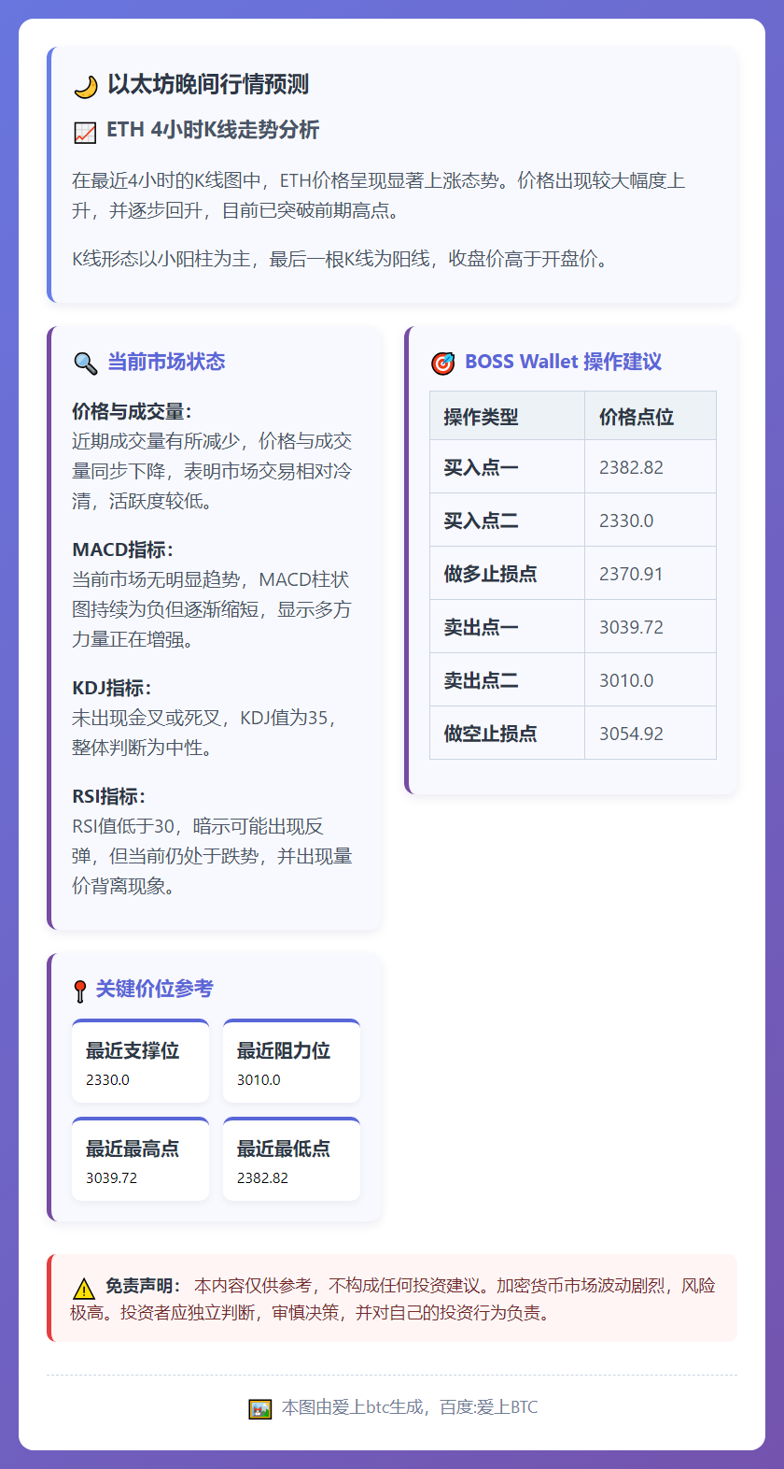The height and width of the screenshot is (1469, 784).
Task: Click the 3054.92 price cell
Action: click(651, 734)
